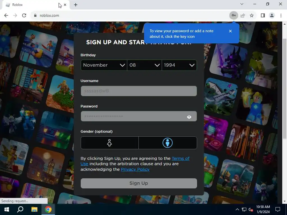Open a new browser tab
287x215 pixels.
click(76, 5)
